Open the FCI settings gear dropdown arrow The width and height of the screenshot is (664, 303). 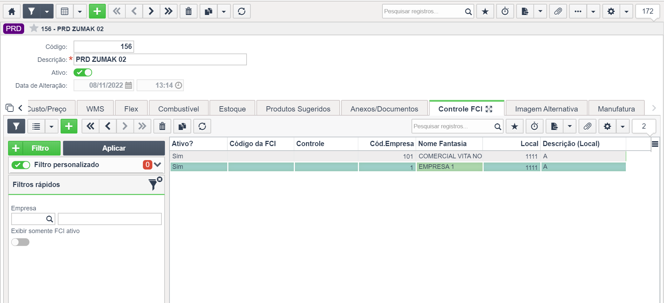(623, 126)
